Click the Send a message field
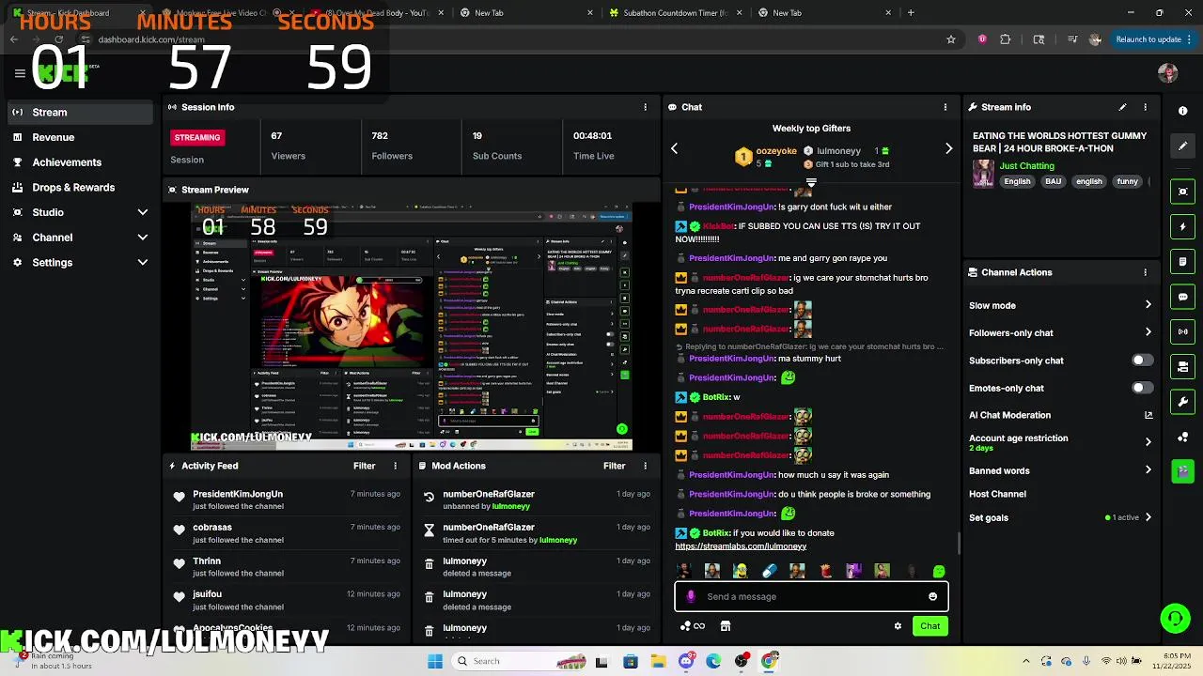The width and height of the screenshot is (1203, 676). click(811, 596)
